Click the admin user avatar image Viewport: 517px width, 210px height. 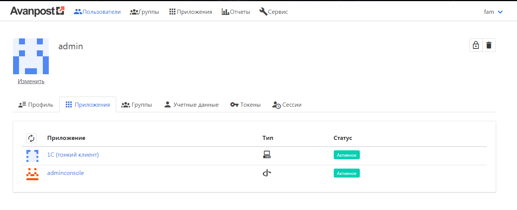[31, 56]
